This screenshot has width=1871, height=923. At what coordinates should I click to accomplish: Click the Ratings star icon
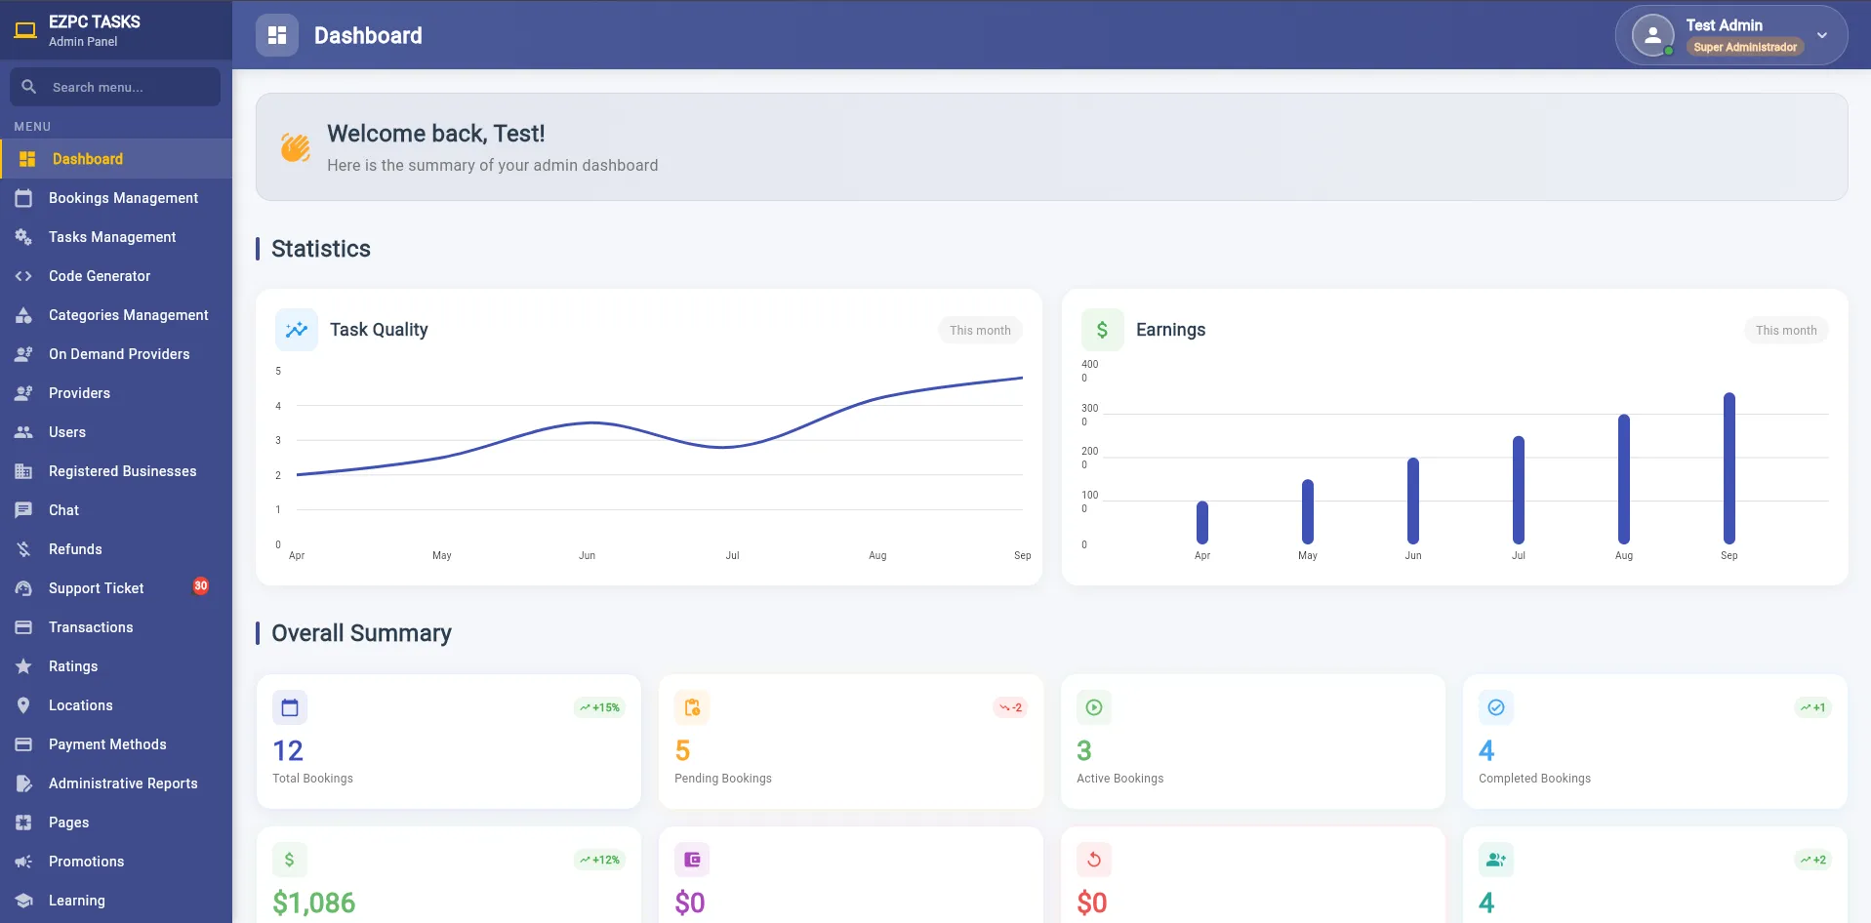pos(24,666)
